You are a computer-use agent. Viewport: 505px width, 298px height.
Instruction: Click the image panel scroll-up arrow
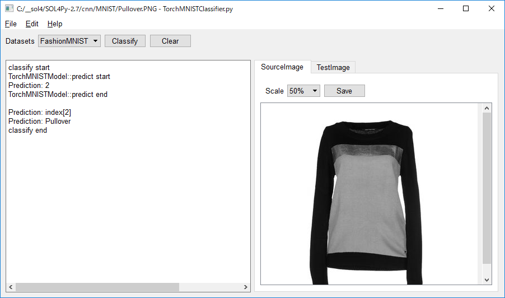[487, 108]
